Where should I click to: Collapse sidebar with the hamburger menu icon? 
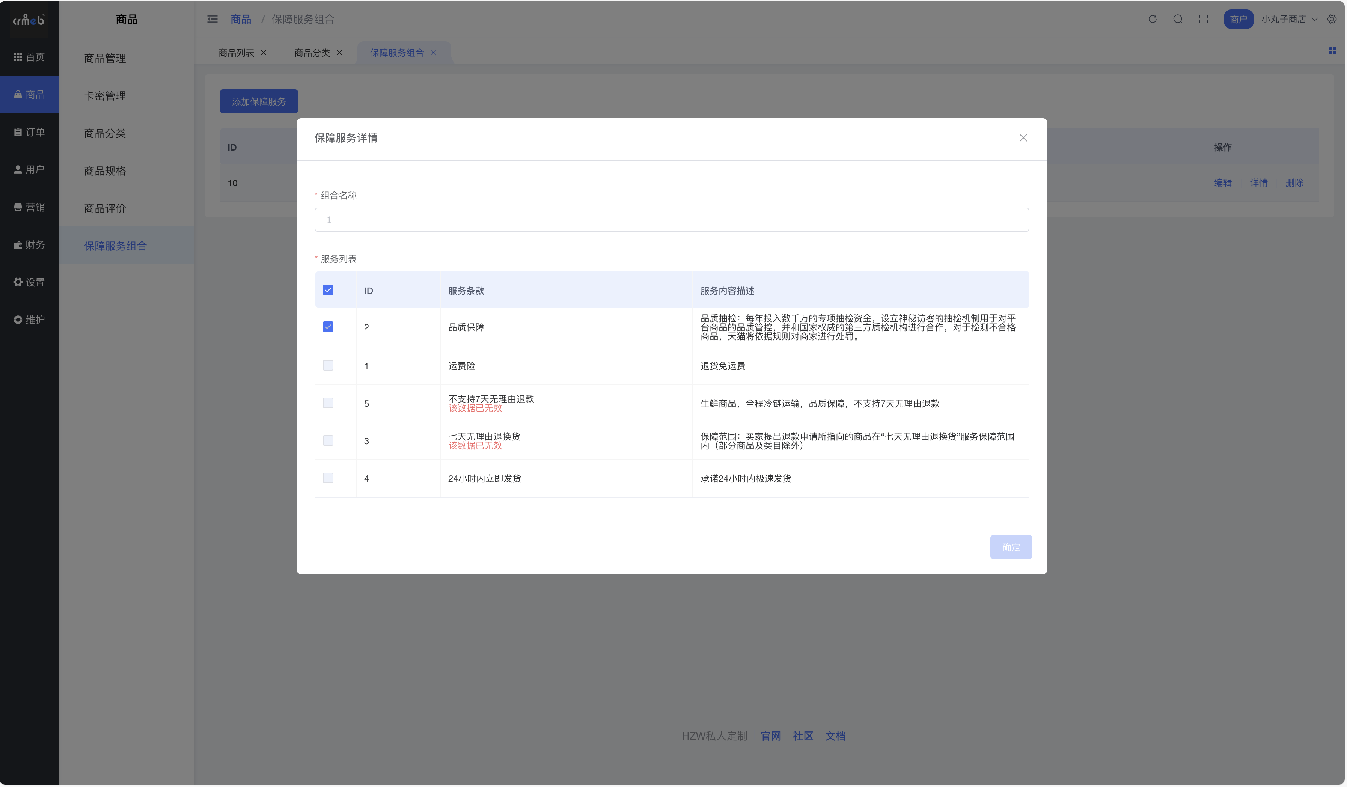tap(212, 19)
